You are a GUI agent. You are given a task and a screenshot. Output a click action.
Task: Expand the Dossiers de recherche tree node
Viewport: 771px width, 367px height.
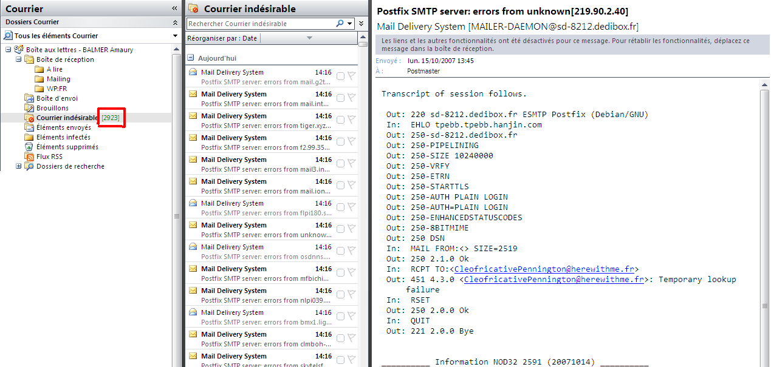(18, 166)
